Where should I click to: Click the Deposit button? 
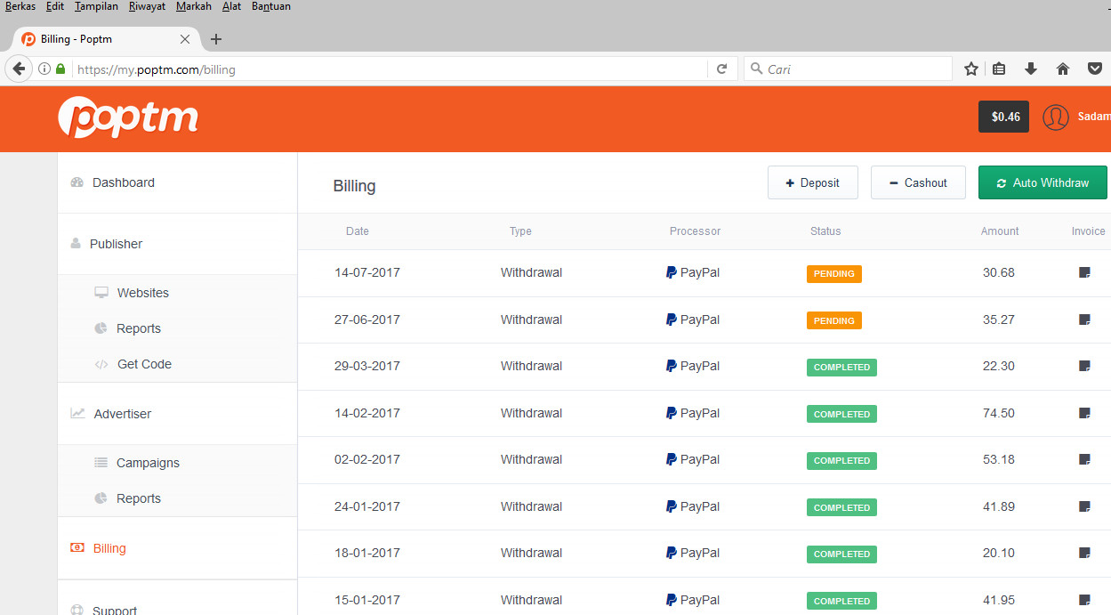click(x=813, y=182)
